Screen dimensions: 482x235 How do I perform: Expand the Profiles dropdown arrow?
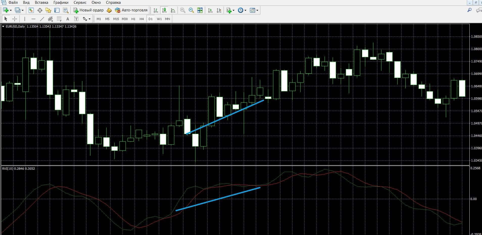(22, 10)
